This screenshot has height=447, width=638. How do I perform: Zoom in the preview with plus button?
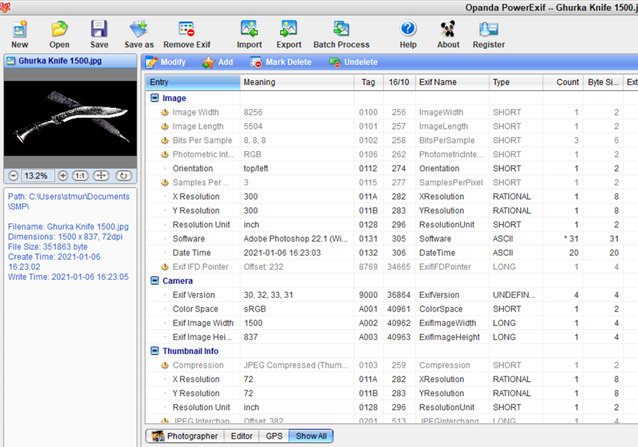pyautogui.click(x=63, y=175)
